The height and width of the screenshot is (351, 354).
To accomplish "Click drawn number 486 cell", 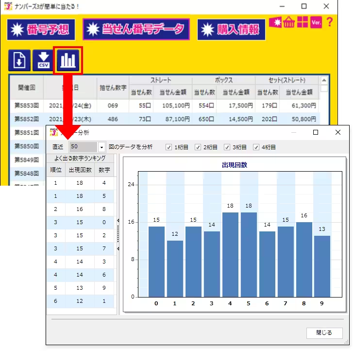I will (x=113, y=119).
